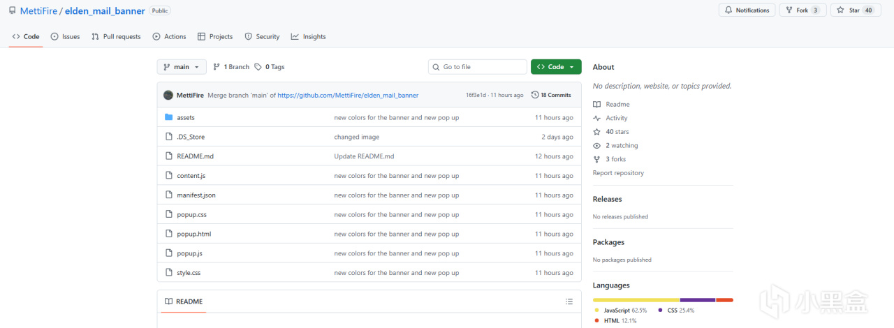Open the popup.html file
The width and height of the screenshot is (894, 328).
click(193, 234)
